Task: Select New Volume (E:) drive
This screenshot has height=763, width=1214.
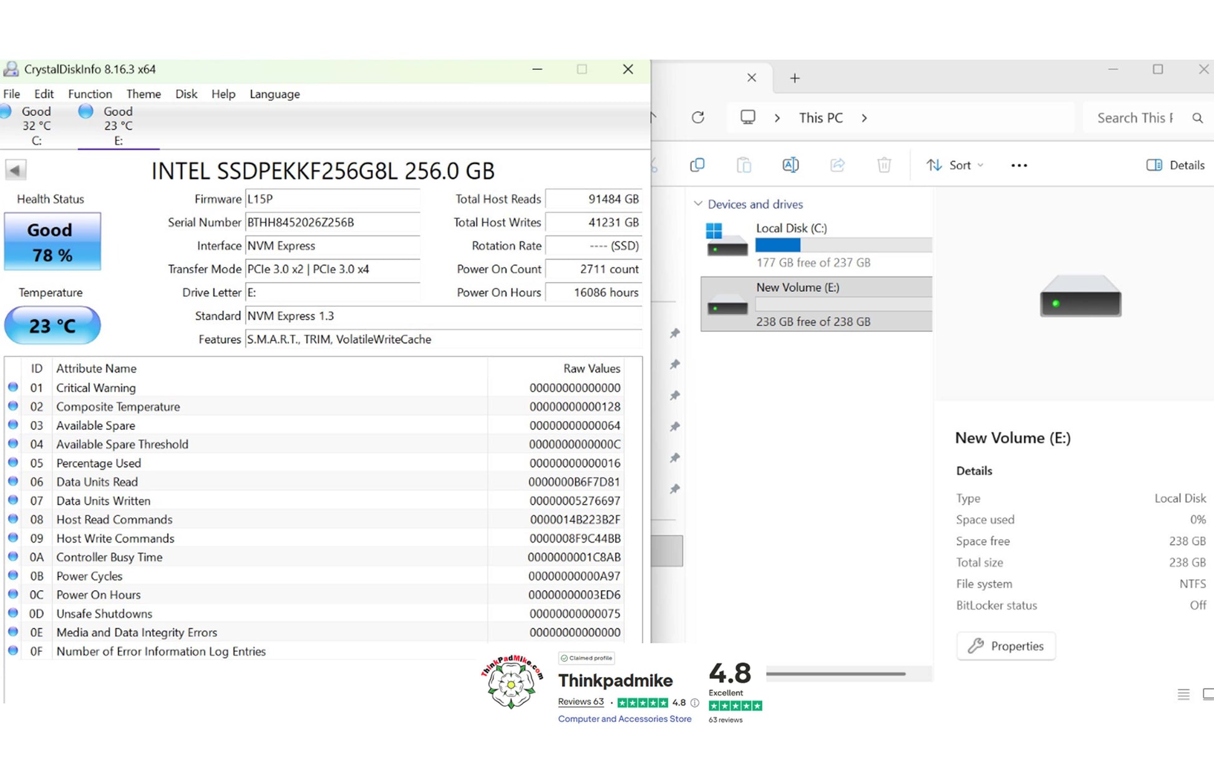Action: (x=817, y=304)
